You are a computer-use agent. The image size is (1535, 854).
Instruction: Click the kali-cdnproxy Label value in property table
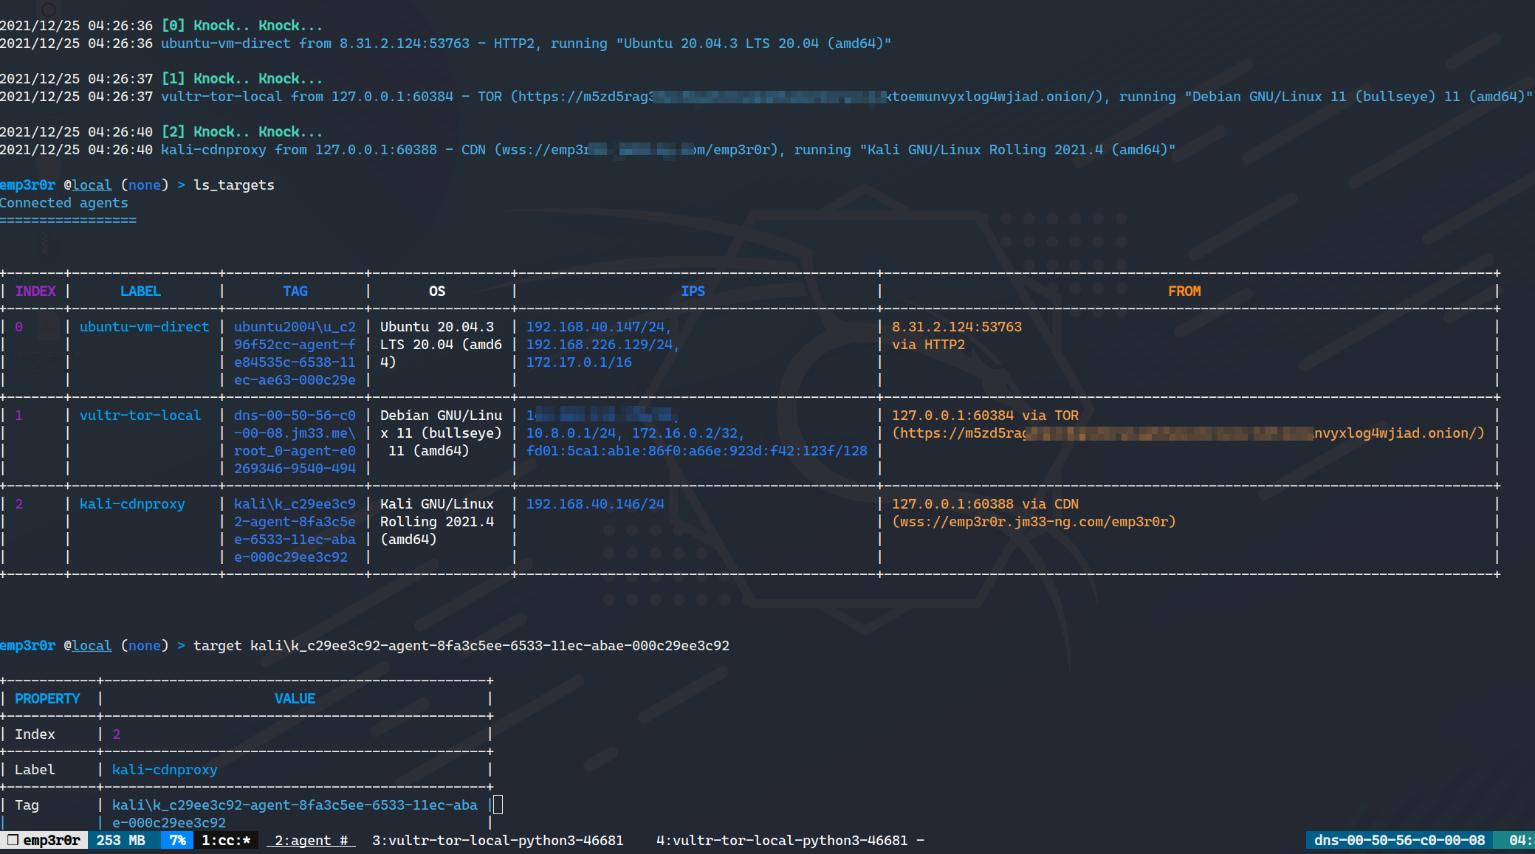click(165, 770)
